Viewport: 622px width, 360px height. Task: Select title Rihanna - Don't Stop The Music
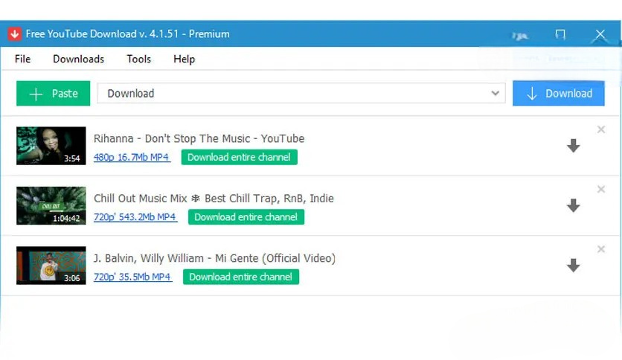tap(199, 138)
